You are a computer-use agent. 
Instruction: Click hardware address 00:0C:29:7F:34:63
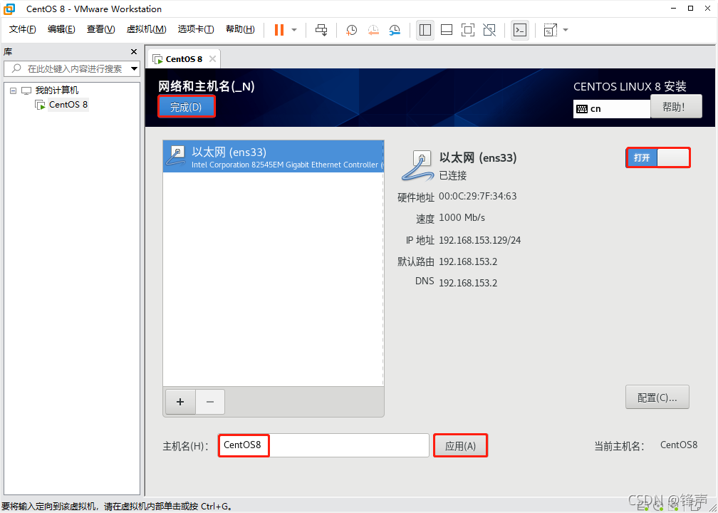tap(477, 197)
